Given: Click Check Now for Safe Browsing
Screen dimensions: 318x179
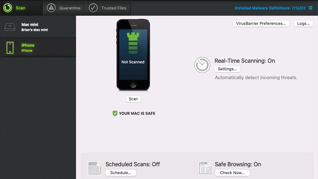Looking at the screenshot, I should pos(232,173).
